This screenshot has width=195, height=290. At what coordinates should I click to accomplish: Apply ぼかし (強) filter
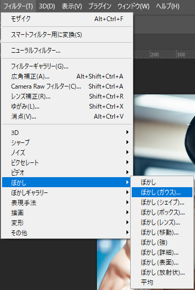pos(162,242)
